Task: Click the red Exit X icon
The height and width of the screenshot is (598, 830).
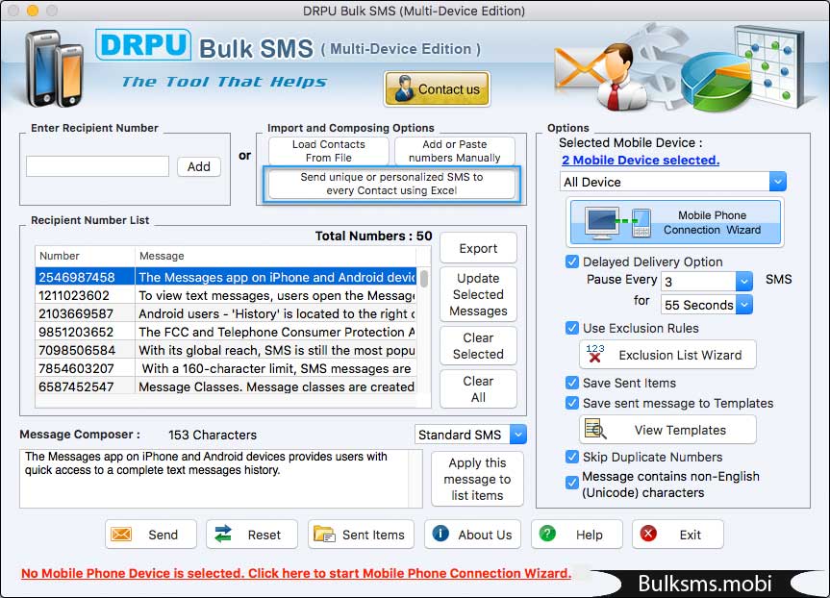Action: click(648, 534)
